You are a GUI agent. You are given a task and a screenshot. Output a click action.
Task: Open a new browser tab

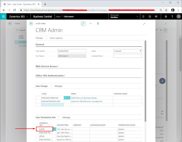(45, 4)
